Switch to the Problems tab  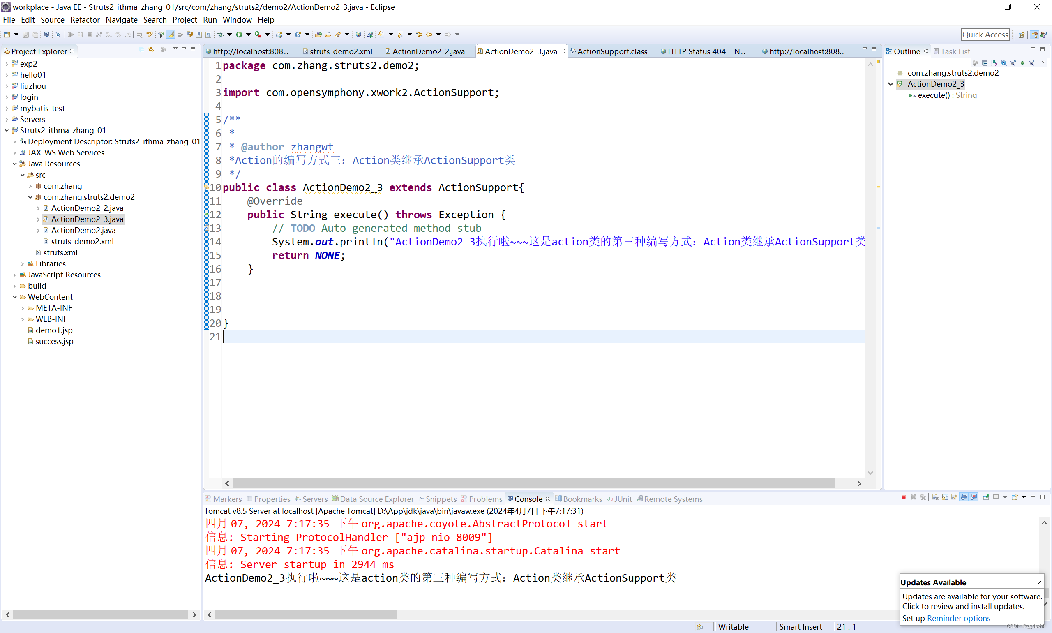click(482, 499)
